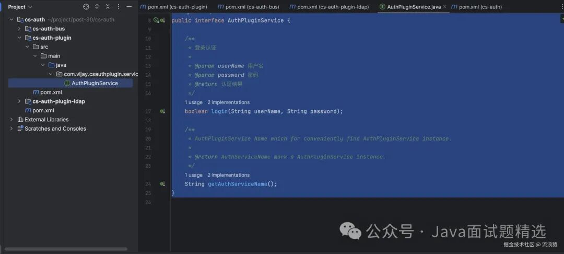Click login method name in code

coord(219,111)
